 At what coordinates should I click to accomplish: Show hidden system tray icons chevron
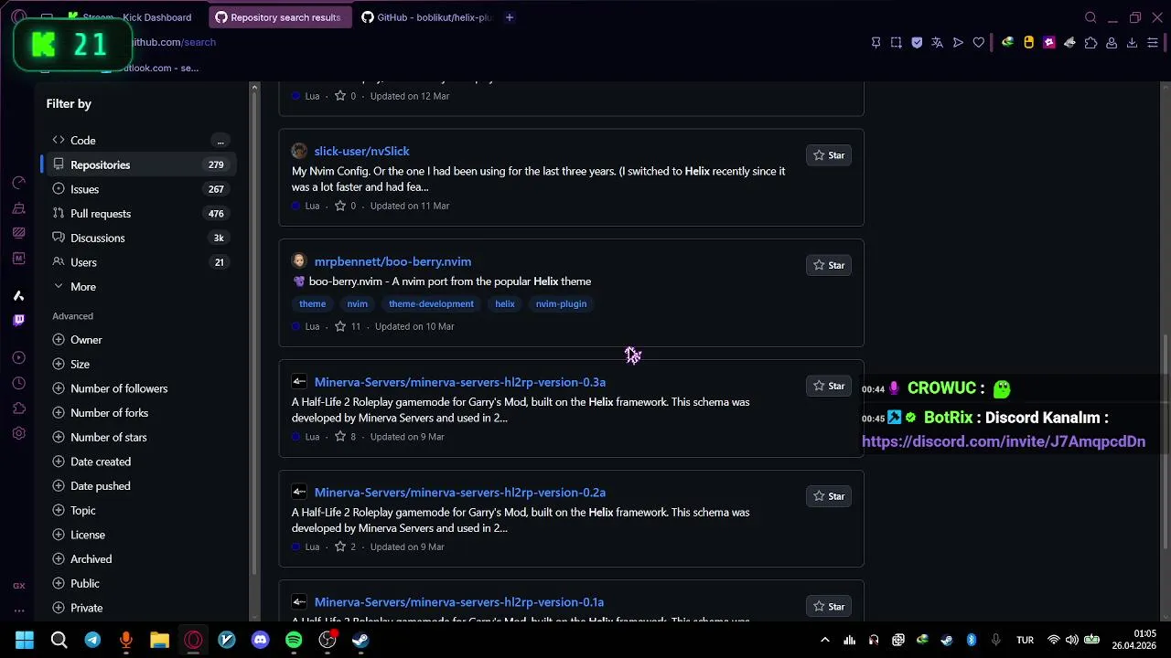[825, 640]
